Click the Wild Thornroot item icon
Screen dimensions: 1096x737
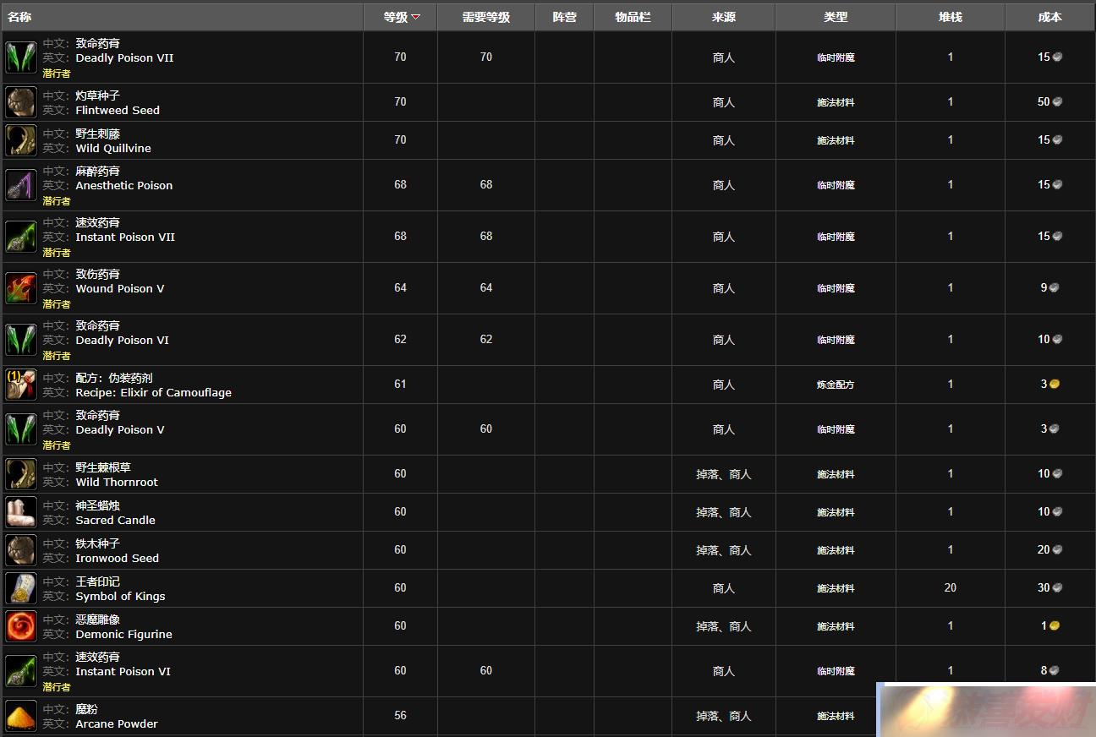[x=21, y=474]
